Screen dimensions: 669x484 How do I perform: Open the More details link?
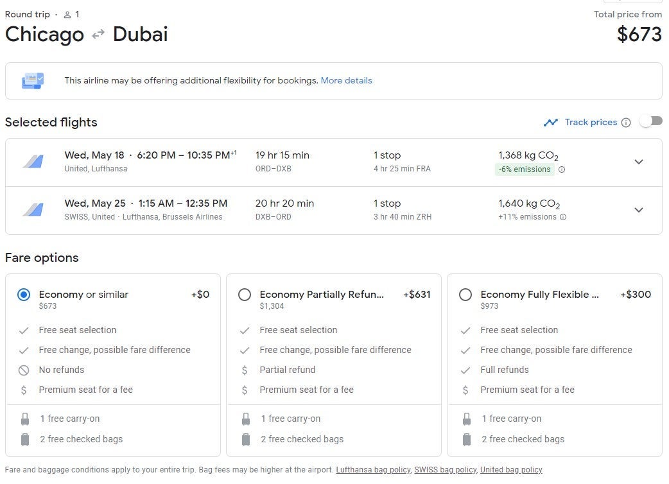pyautogui.click(x=346, y=81)
